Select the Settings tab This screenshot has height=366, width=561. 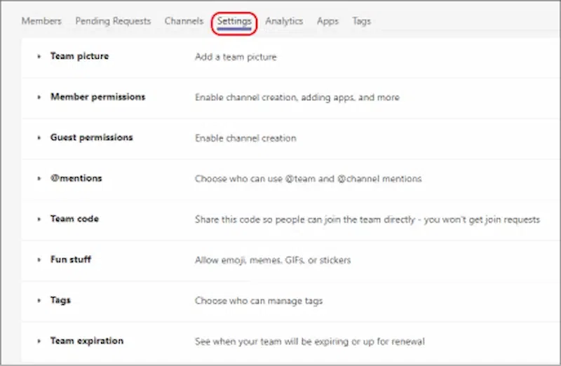(x=234, y=21)
